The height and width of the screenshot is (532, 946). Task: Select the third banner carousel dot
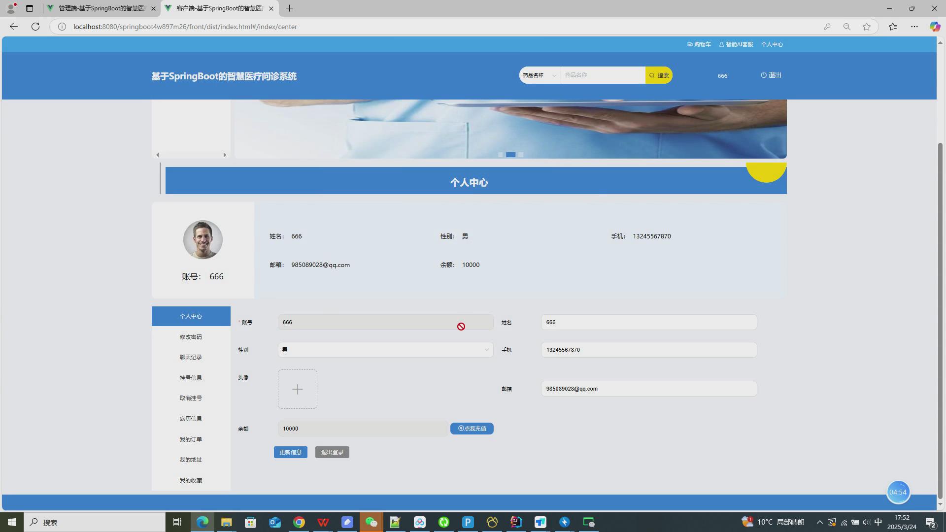[521, 155]
